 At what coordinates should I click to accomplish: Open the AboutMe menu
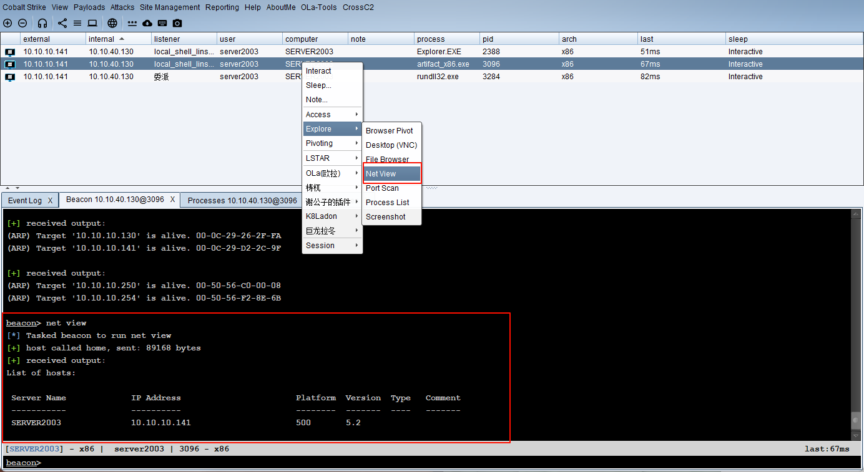(x=281, y=7)
